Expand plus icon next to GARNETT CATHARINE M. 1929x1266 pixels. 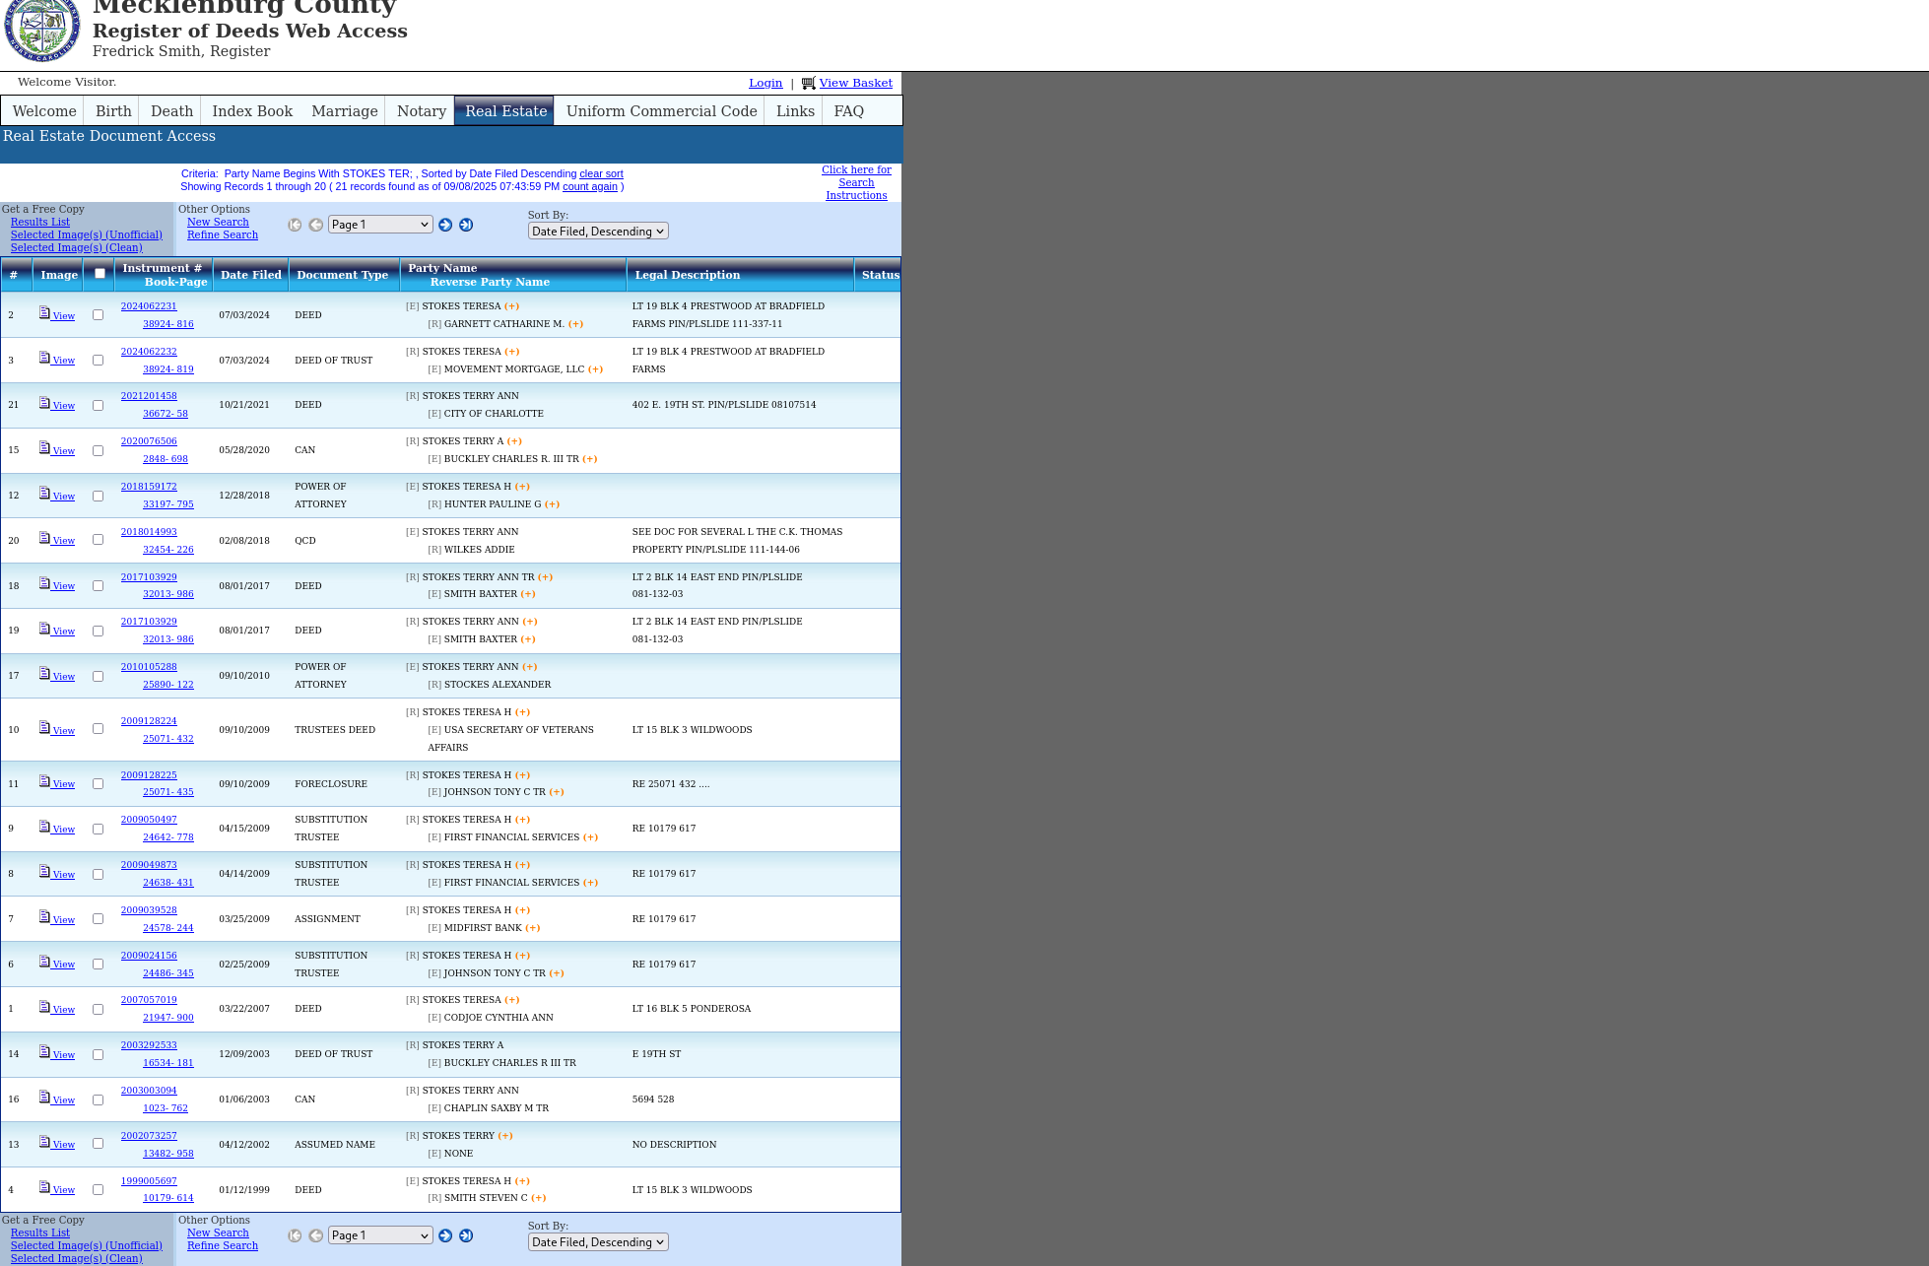[575, 324]
